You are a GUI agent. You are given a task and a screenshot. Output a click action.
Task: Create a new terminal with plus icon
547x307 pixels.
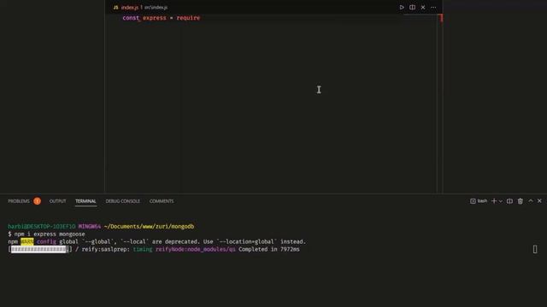pos(494,201)
